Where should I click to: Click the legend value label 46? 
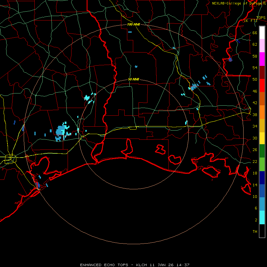click(255, 91)
